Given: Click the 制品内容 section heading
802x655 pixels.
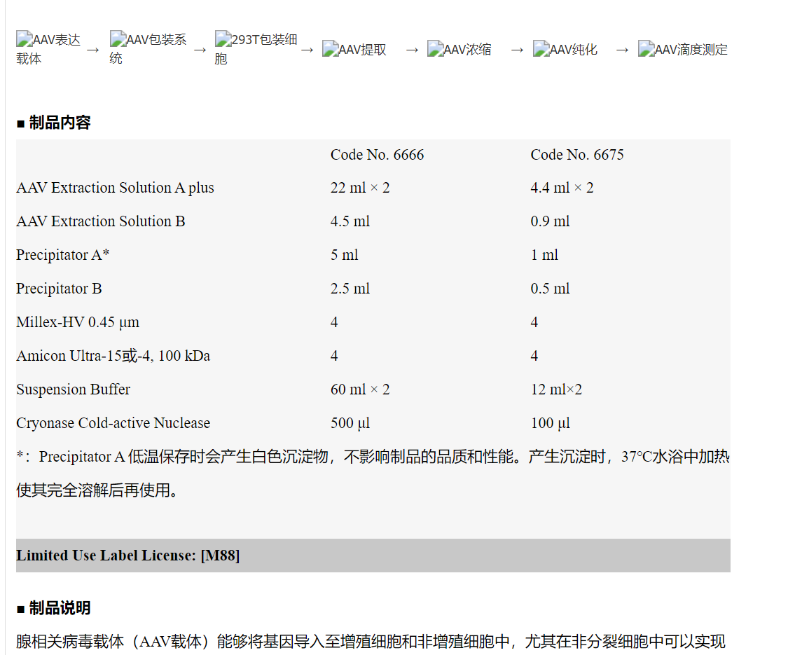Looking at the screenshot, I should click(x=54, y=123).
